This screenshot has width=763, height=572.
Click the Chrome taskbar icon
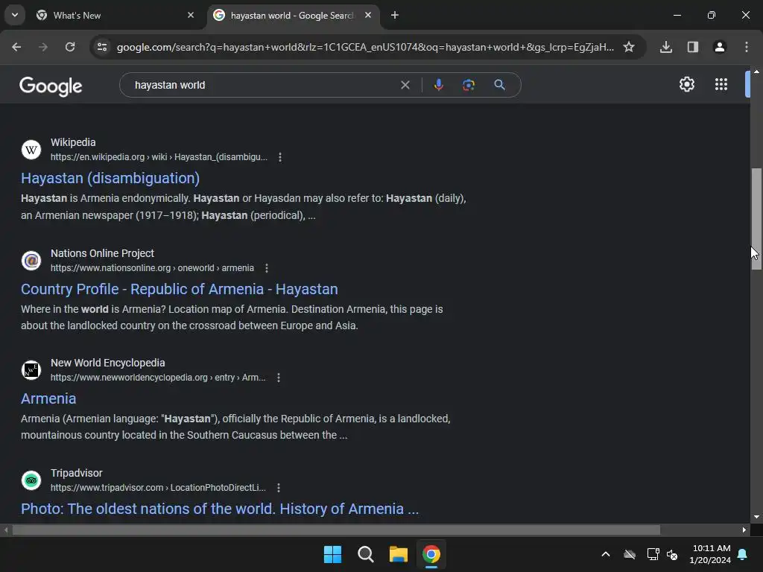(431, 554)
